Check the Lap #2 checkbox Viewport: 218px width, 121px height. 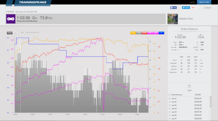pyautogui.click(x=170, y=102)
